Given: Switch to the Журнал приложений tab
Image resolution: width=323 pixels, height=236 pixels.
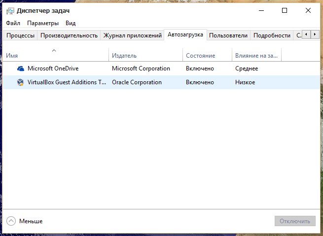Looking at the screenshot, I should 133,35.
